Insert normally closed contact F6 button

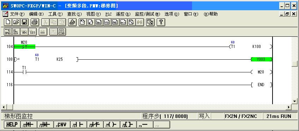tap(95, 125)
